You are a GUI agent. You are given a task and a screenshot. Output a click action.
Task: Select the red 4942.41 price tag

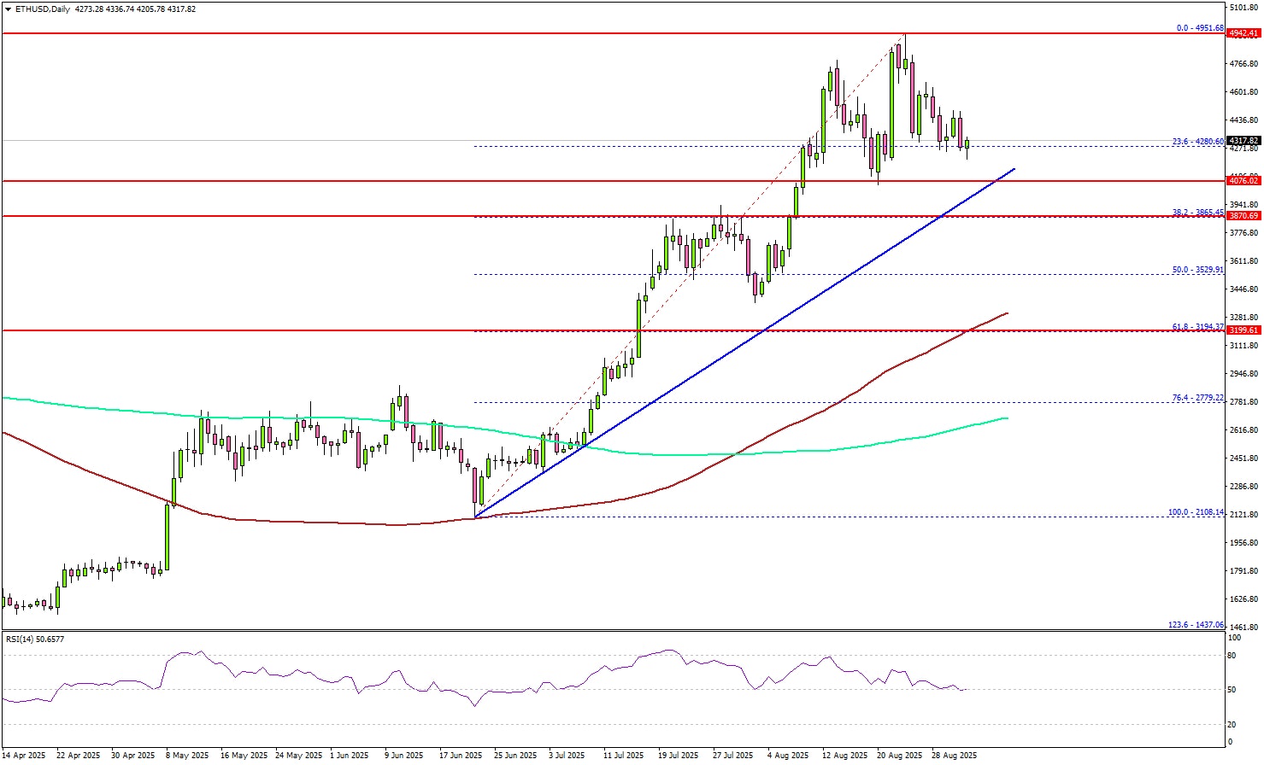click(1243, 33)
